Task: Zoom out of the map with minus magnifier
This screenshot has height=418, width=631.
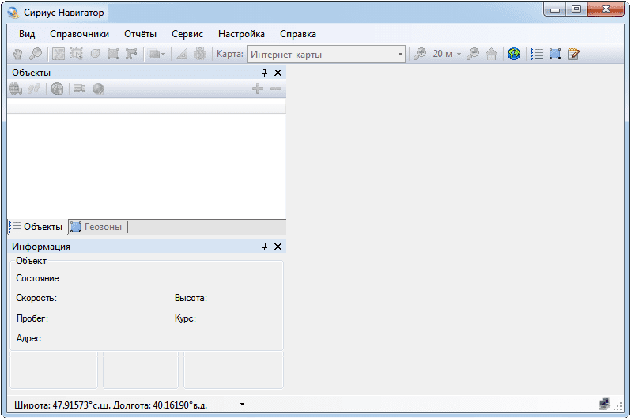Action: coord(473,55)
